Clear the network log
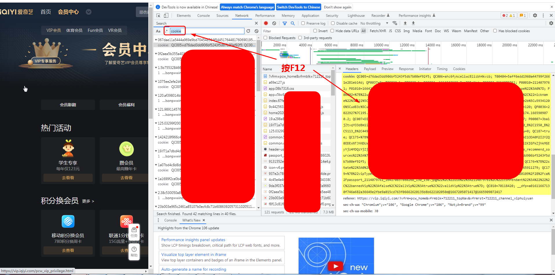This screenshot has height=275, width=555. click(274, 23)
